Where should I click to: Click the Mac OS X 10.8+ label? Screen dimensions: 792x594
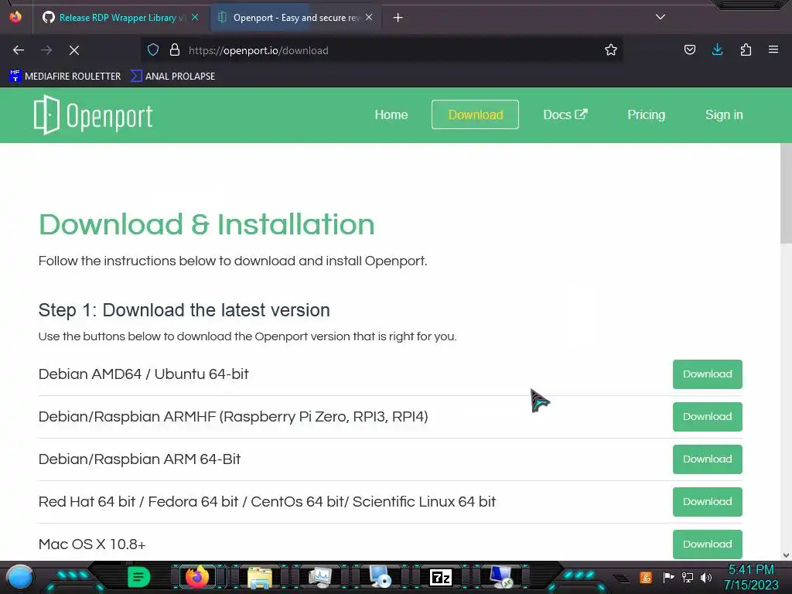coord(92,544)
